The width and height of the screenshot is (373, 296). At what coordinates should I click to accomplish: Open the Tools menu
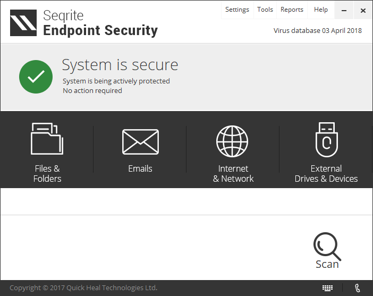click(x=265, y=10)
